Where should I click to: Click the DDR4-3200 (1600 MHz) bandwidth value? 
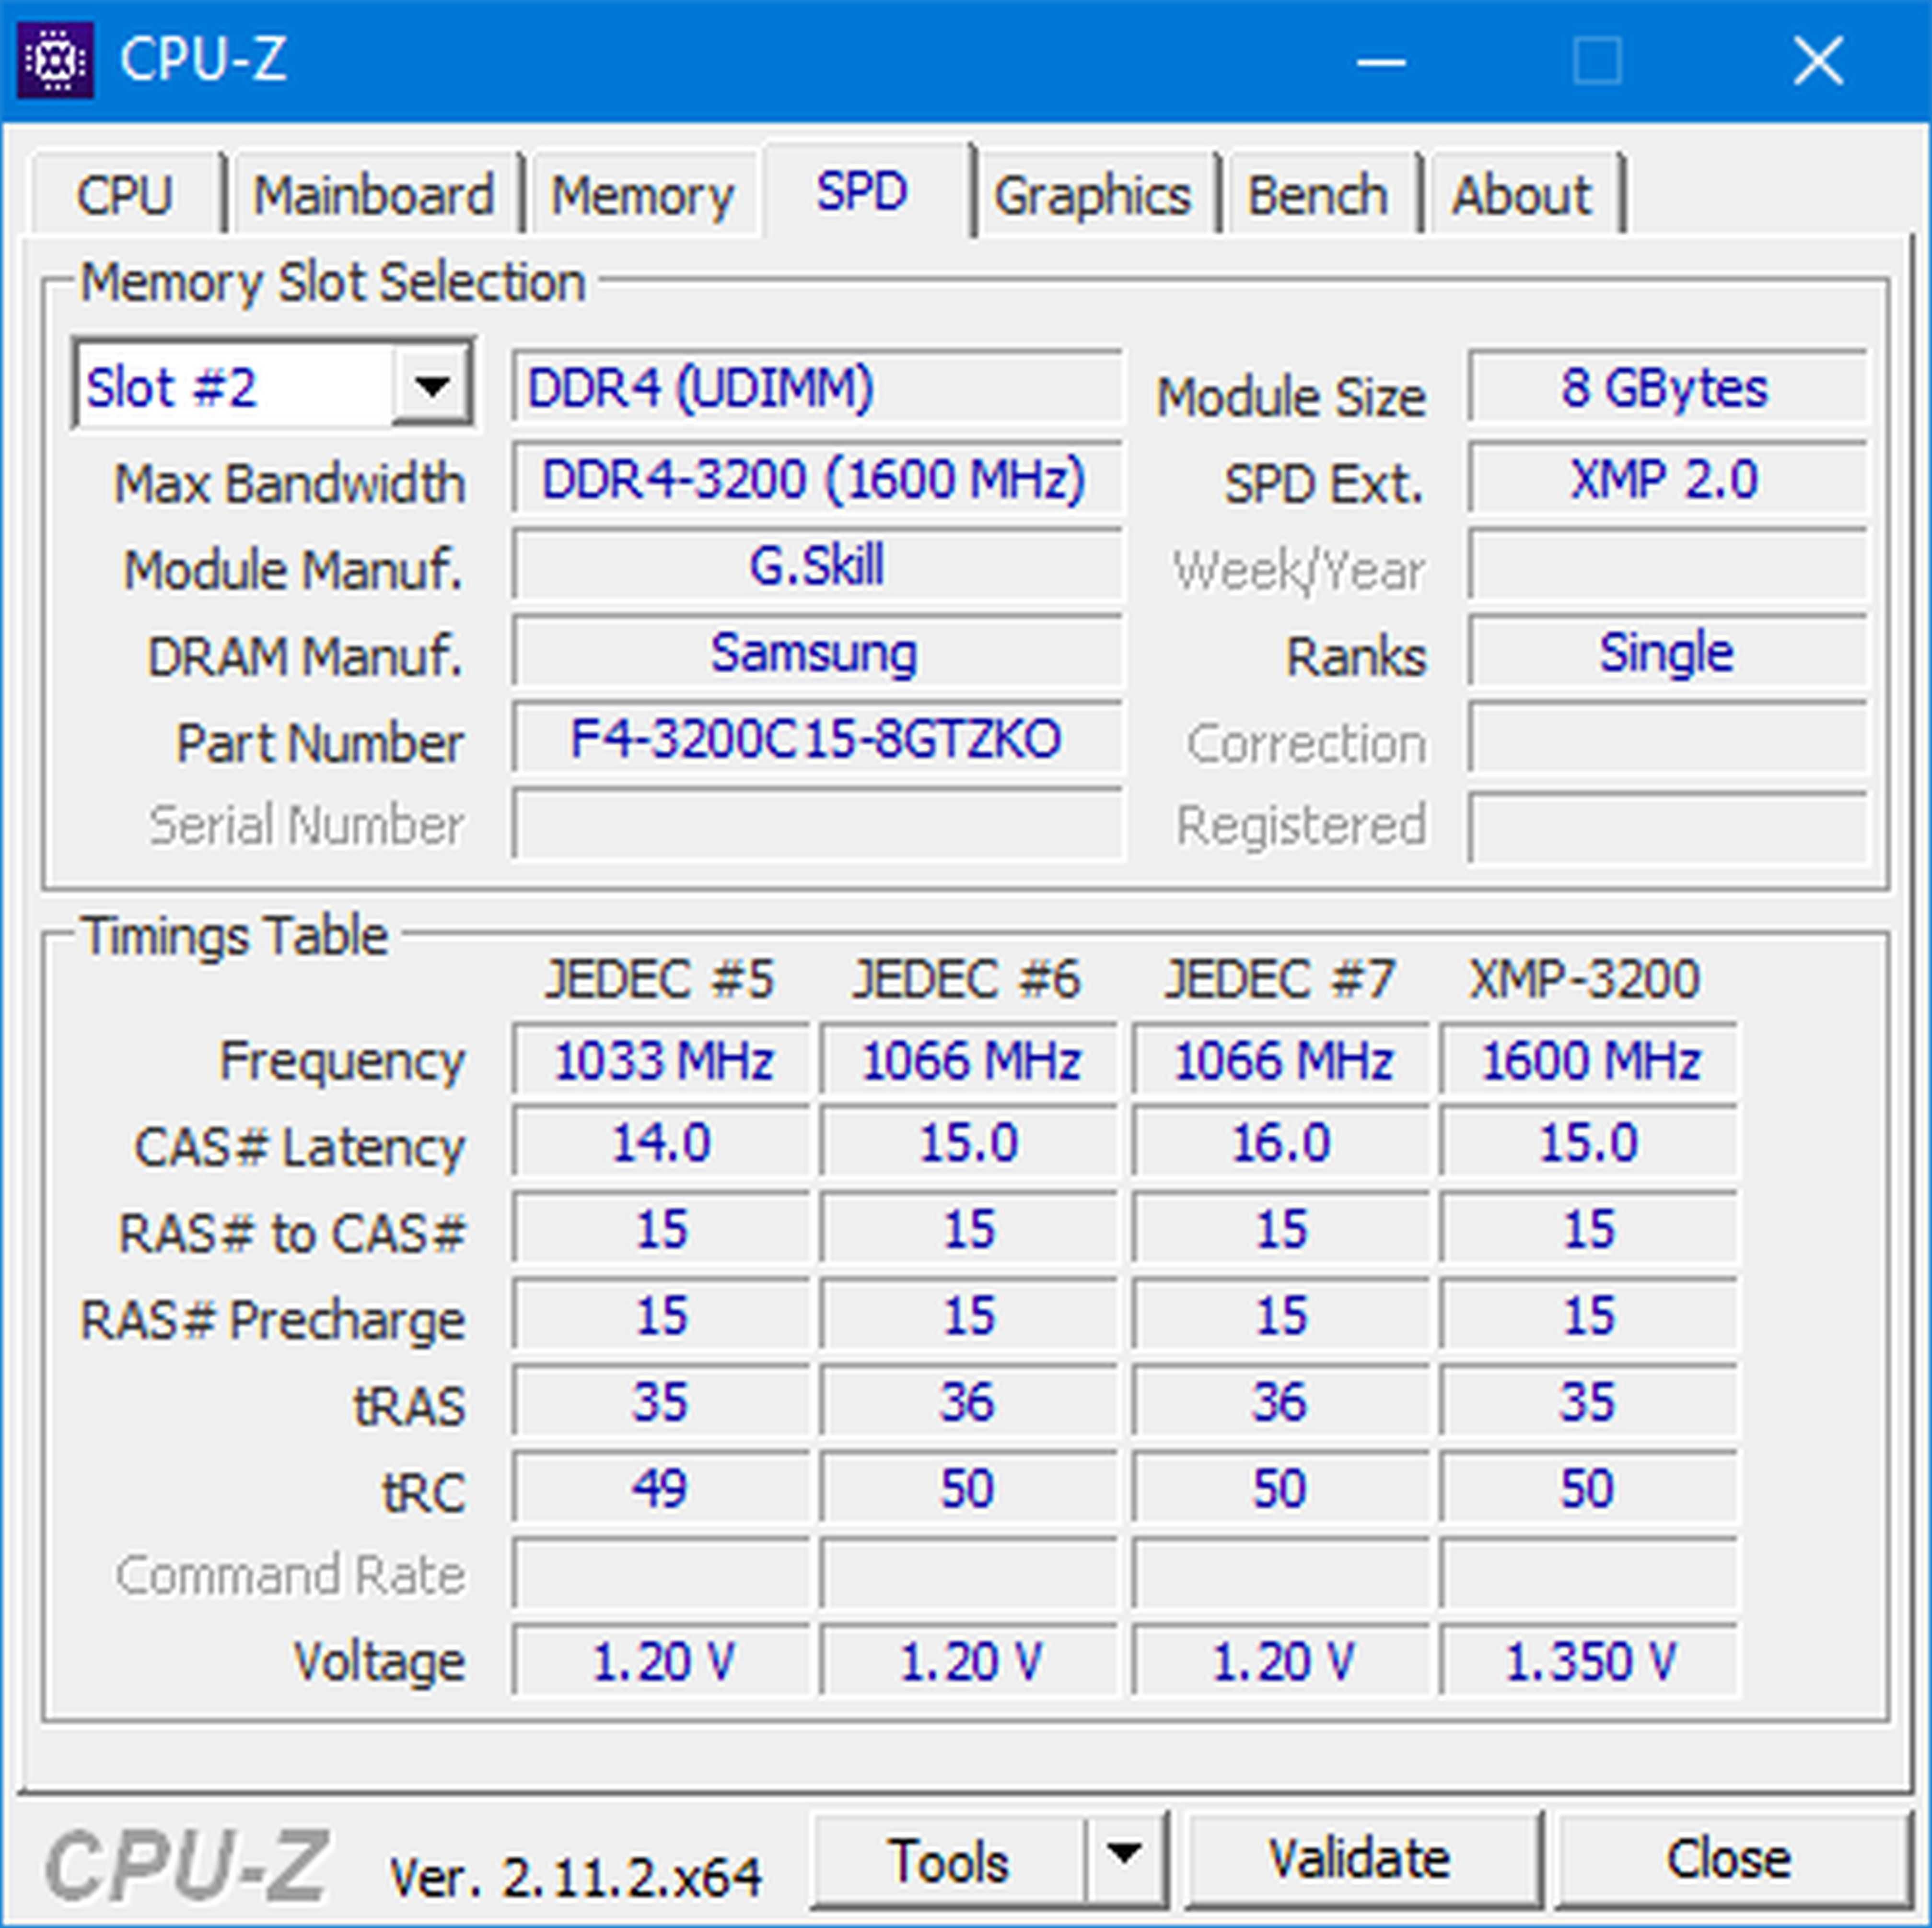[817, 478]
